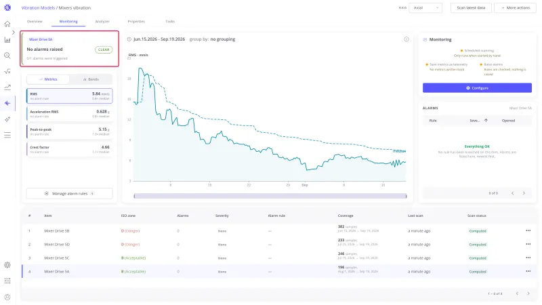Open the More actions dropdown
Viewport: 542px width, 305px height.
[515, 7]
